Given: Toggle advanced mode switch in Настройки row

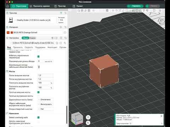Looking at the screenshot, I should point(56,38).
